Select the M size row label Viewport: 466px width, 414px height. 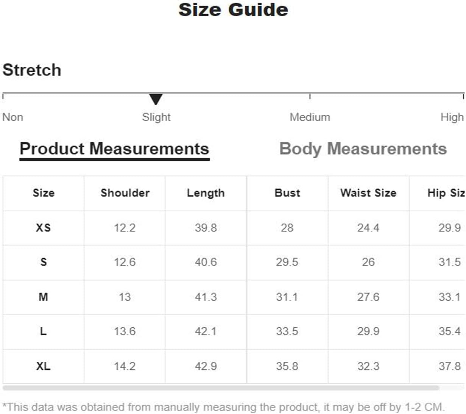[x=43, y=297]
